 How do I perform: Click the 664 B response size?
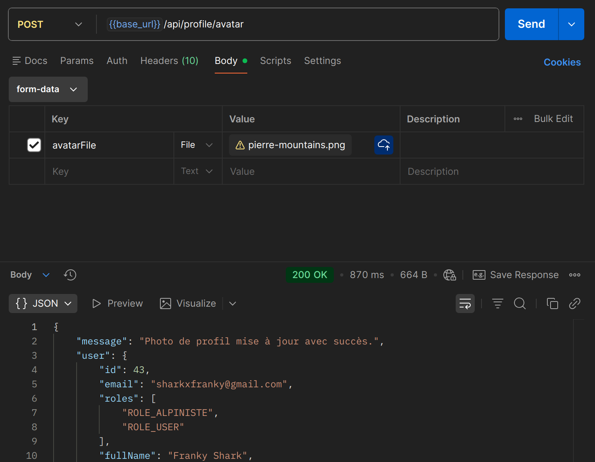tap(414, 275)
